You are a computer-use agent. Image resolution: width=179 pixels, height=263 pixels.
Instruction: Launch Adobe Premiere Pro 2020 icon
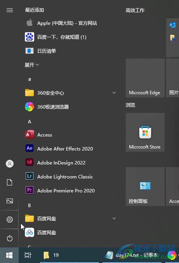(x=30, y=190)
